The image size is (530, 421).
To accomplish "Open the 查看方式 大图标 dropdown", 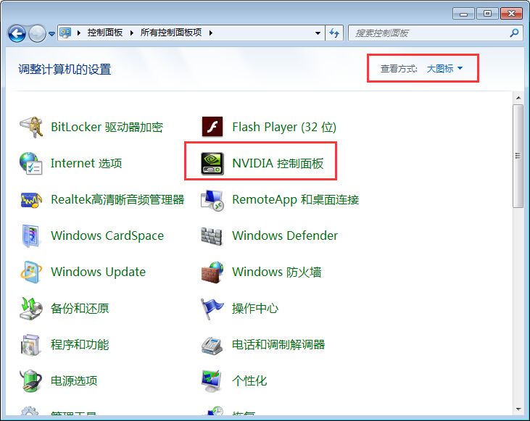I will (444, 69).
